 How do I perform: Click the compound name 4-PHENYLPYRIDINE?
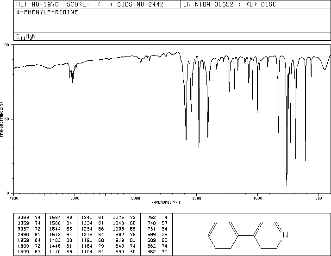click(47, 12)
